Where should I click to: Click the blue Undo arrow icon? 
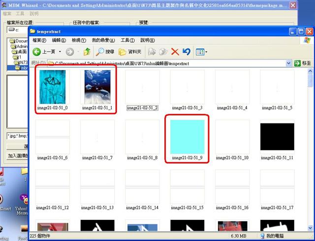click(x=187, y=52)
